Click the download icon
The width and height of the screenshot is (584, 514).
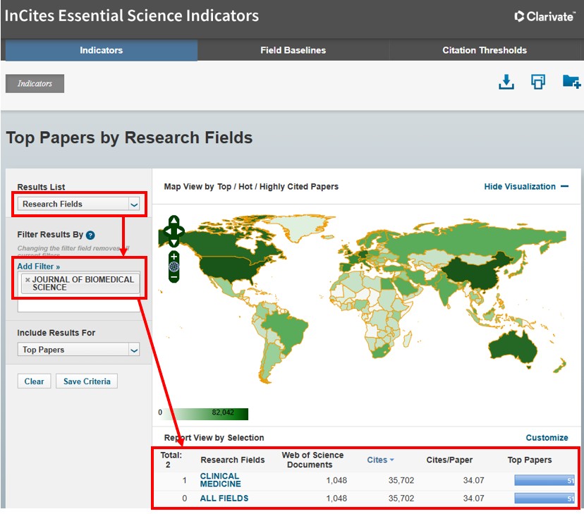(x=506, y=82)
